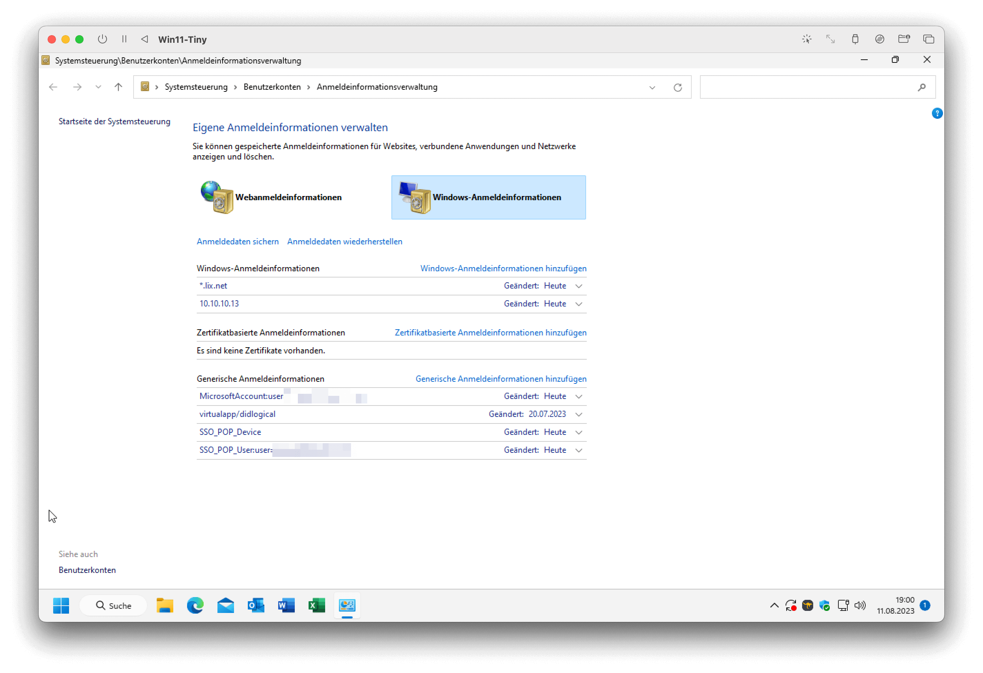
Task: Click Zertifikatbasierte Anmeldeinformationen hinzufügen link
Action: pos(491,332)
